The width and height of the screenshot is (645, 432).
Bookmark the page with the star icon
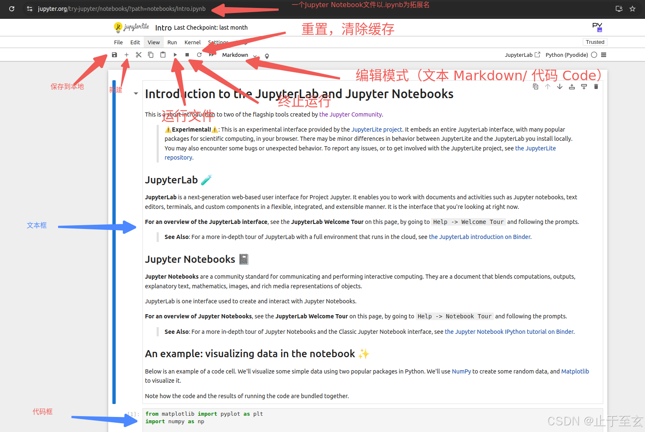pos(632,8)
